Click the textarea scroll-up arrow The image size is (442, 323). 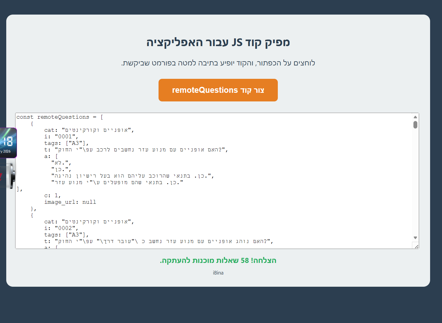(415, 117)
